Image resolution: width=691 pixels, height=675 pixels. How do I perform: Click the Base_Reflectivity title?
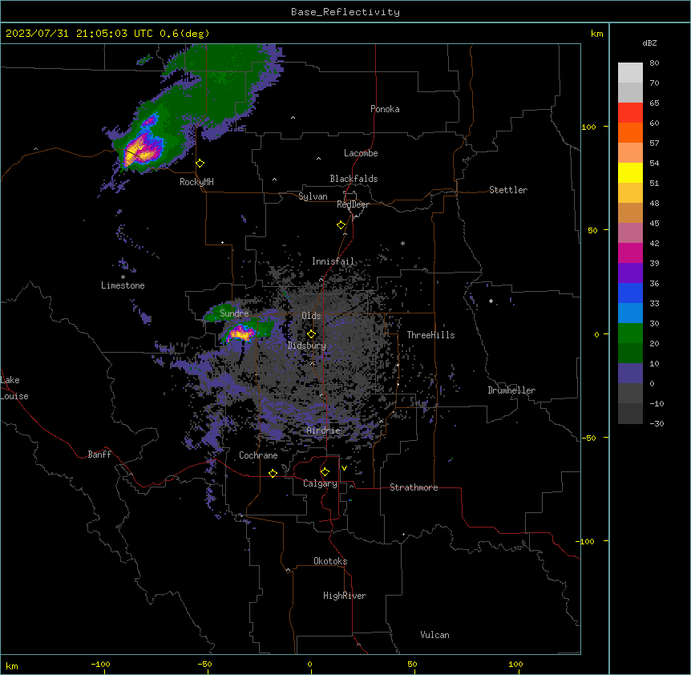pos(345,12)
